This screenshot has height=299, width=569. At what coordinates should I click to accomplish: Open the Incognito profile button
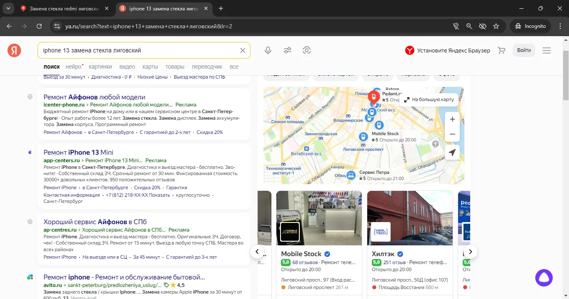(x=531, y=26)
